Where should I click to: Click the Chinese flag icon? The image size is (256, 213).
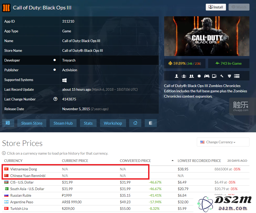pos(6,175)
